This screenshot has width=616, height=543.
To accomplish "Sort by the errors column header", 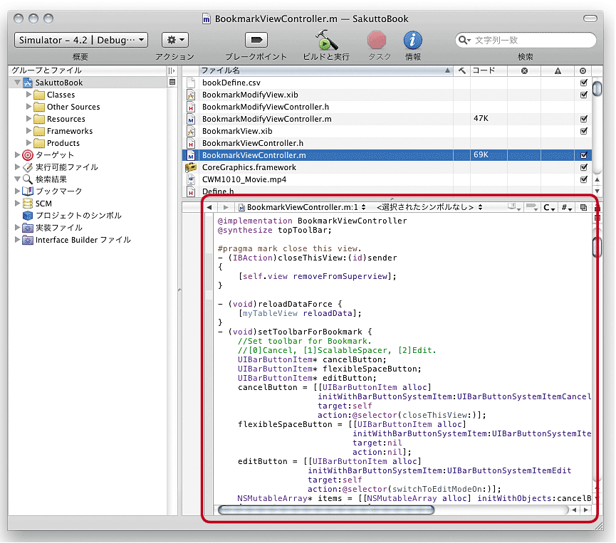I will [x=524, y=70].
